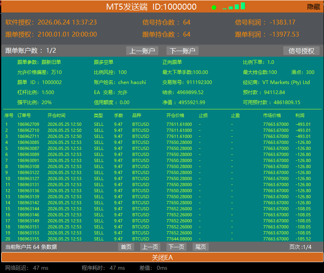Click the 页次 1/4 page indicator

(x=300, y=247)
